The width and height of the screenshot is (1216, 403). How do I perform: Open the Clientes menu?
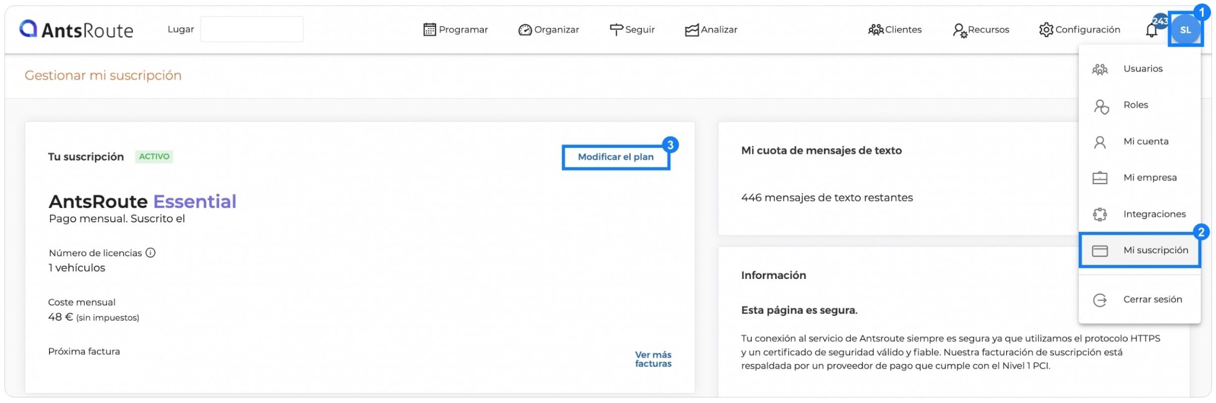point(895,30)
